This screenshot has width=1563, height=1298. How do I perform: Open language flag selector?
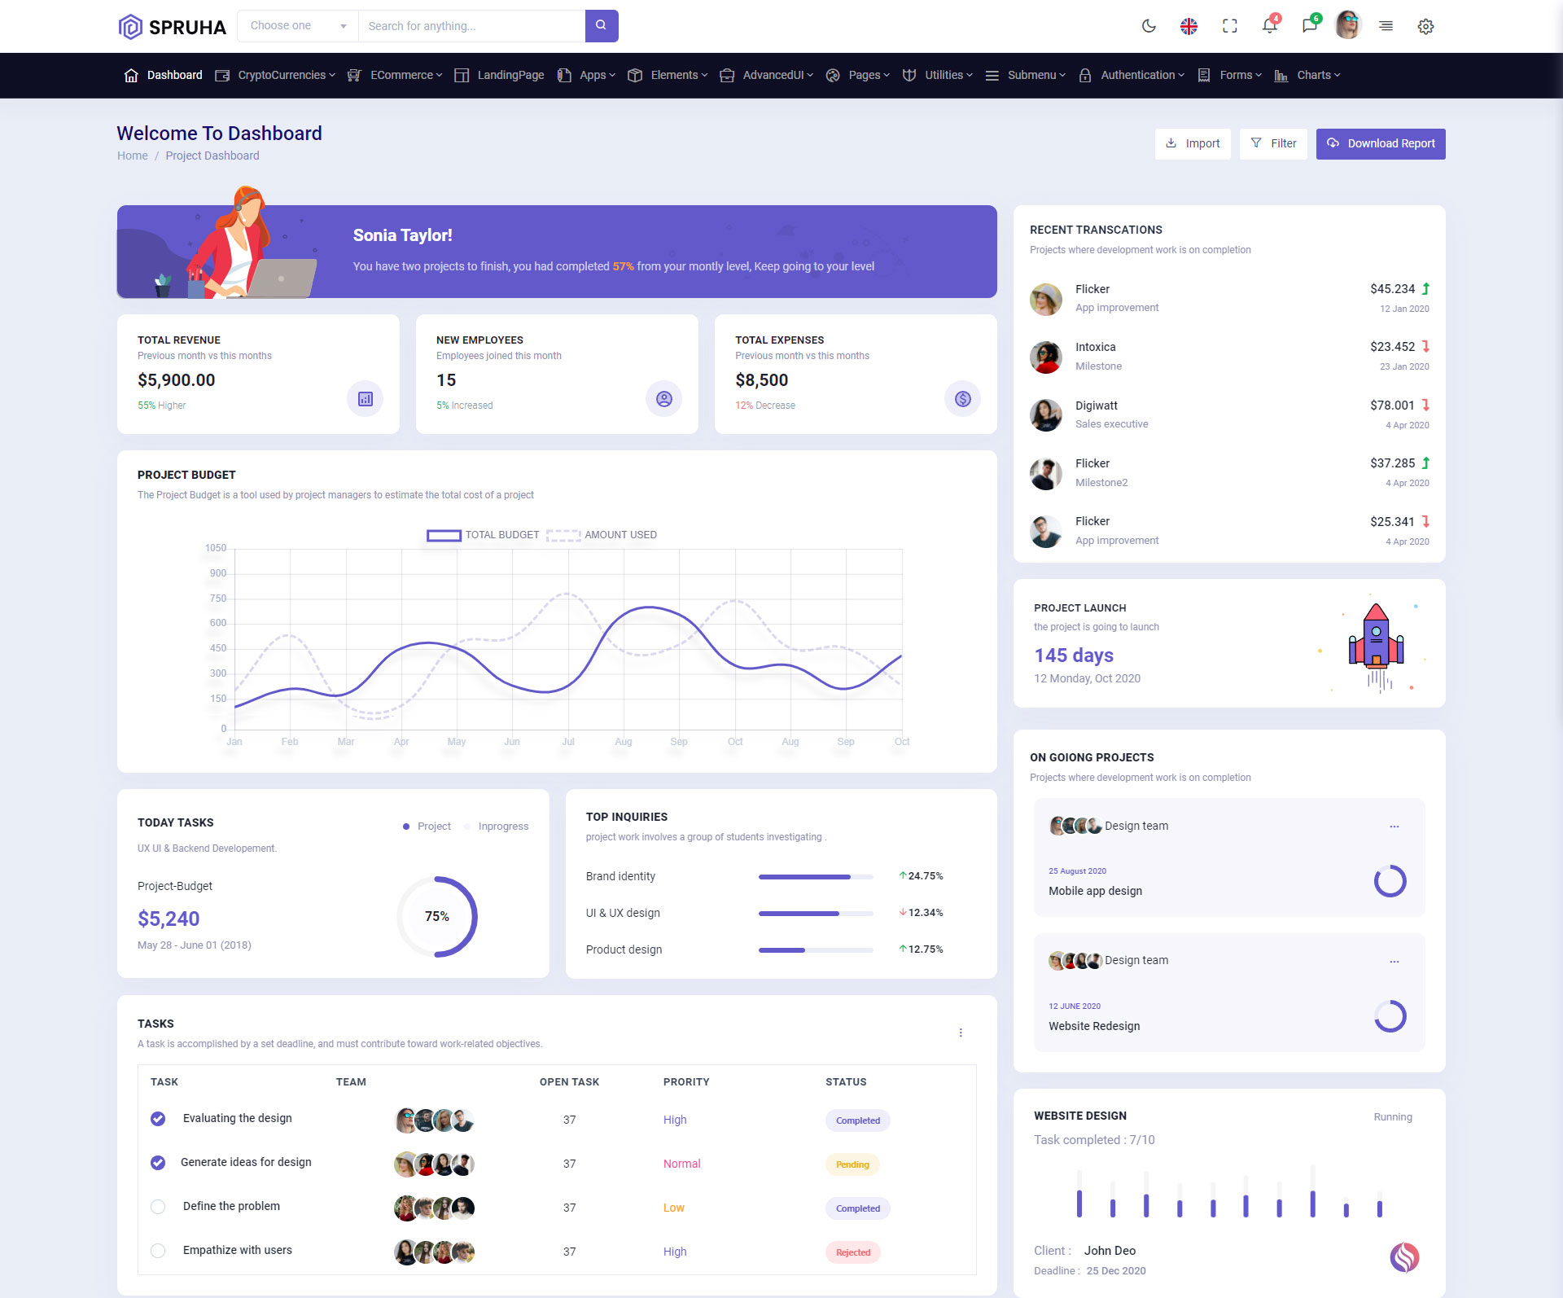click(x=1189, y=26)
